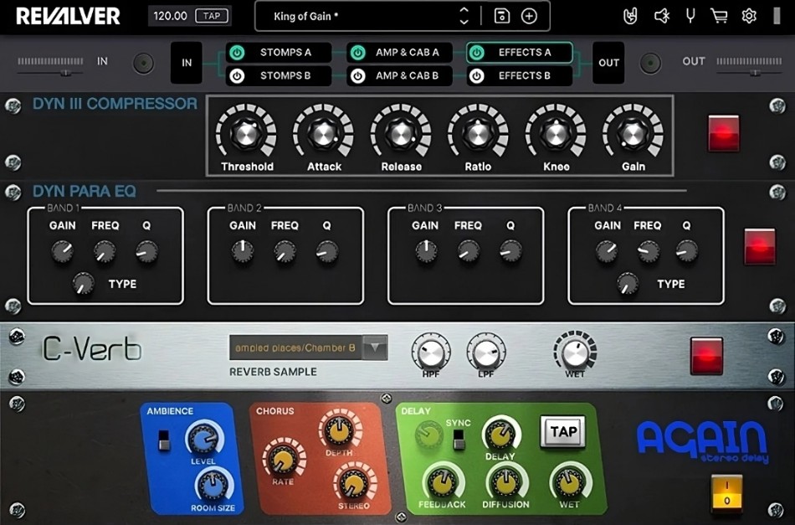795x525 pixels.
Task: Toggle the Stomps B power icon
Action: (x=237, y=76)
